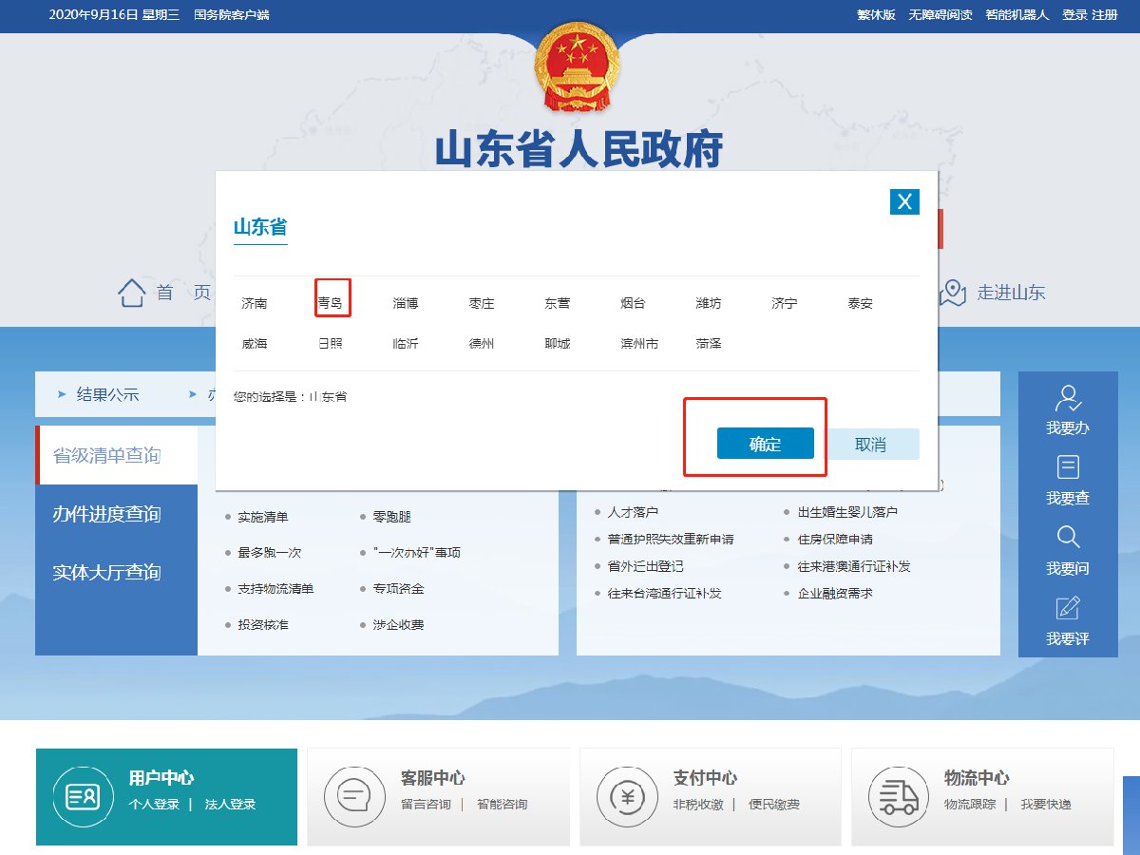Click the 山东省 heading in dialog

click(260, 227)
